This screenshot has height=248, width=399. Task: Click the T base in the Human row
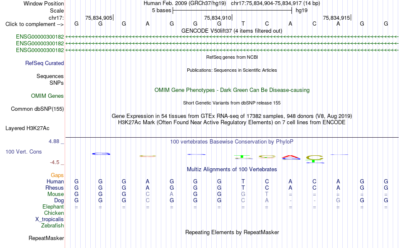point(243,181)
